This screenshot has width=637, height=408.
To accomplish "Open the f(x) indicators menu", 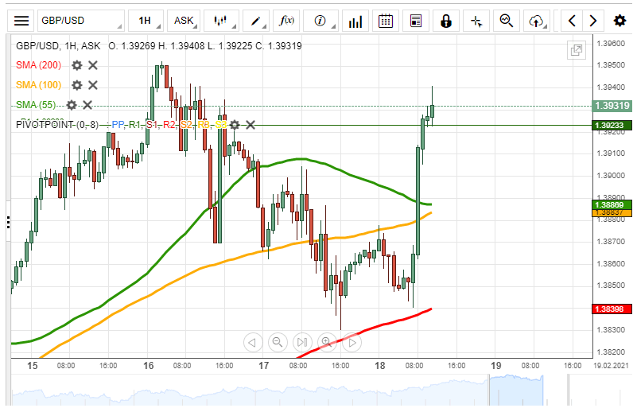I will pos(287,21).
